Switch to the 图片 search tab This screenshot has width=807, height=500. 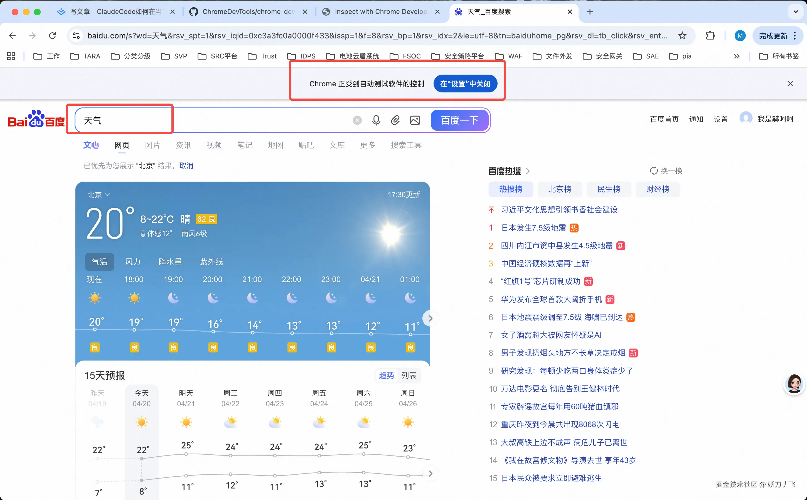(152, 145)
